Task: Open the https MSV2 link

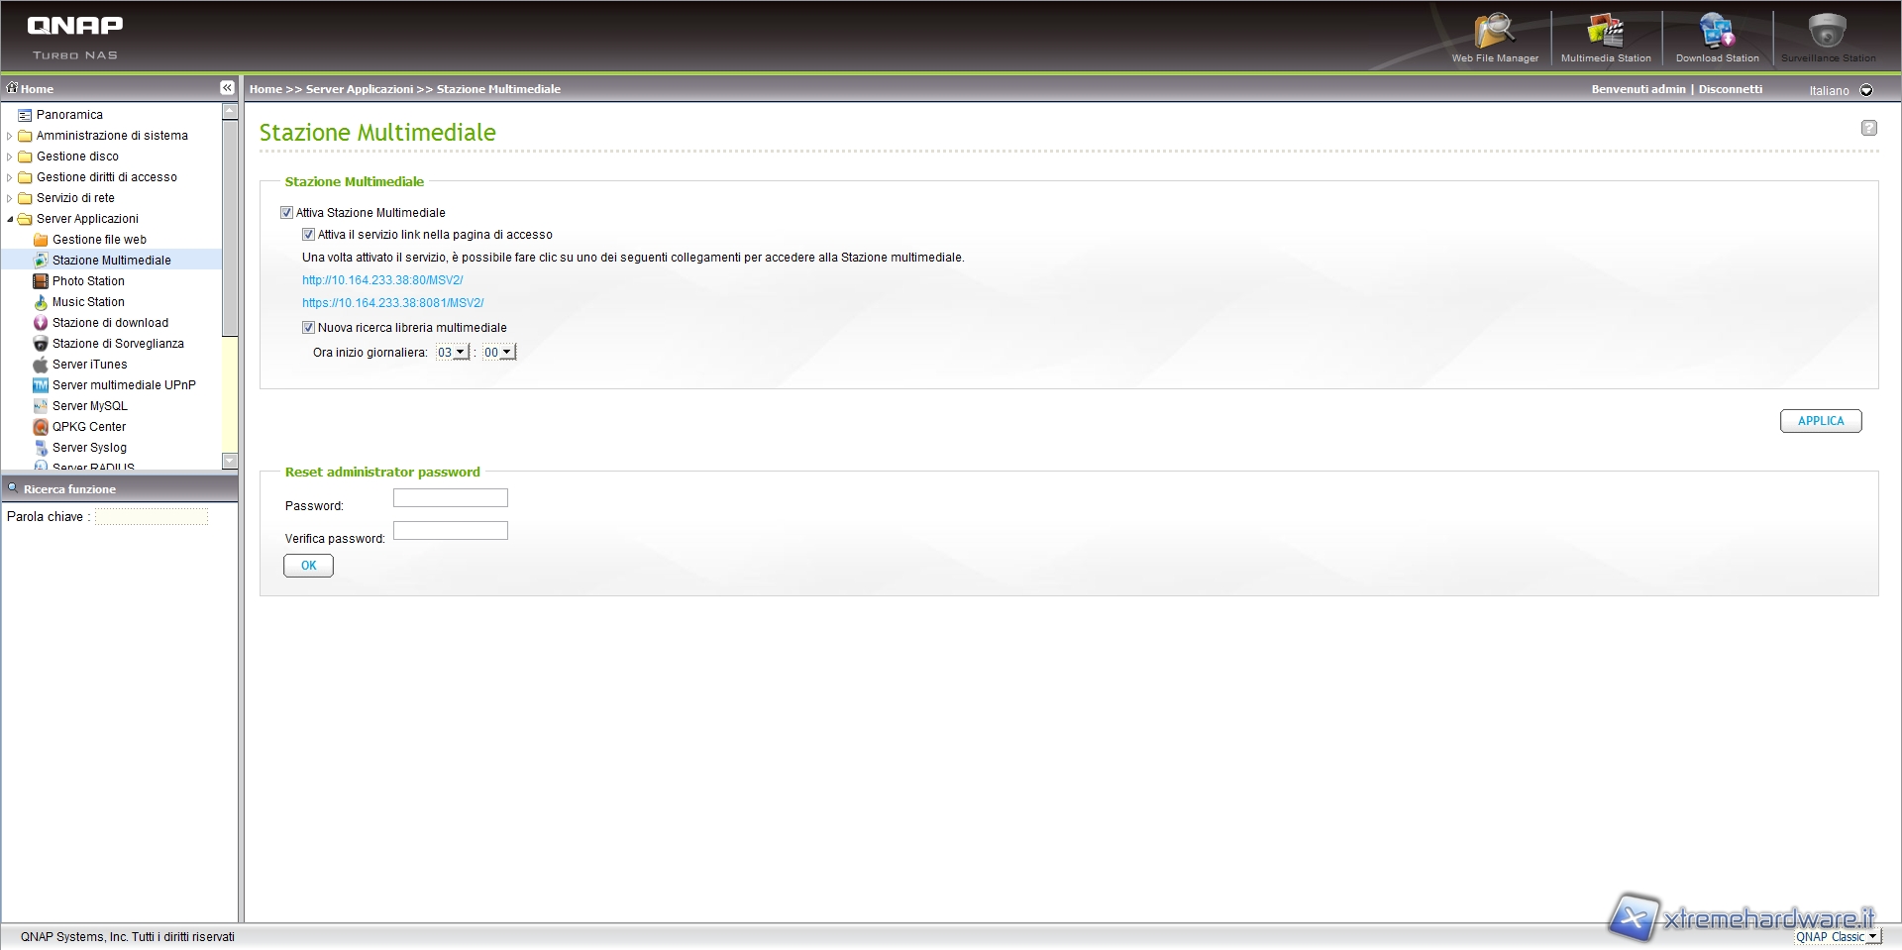Action: [x=392, y=303]
